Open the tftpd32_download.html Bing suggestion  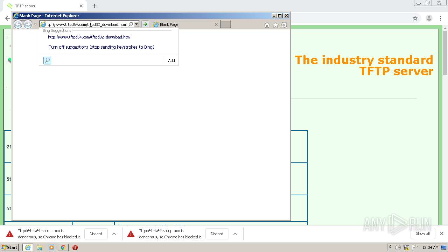pos(89,37)
